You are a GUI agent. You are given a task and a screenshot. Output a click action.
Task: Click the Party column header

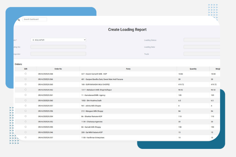click(128, 69)
